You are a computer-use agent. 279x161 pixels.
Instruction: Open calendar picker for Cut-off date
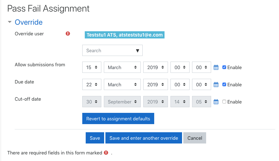(x=216, y=102)
